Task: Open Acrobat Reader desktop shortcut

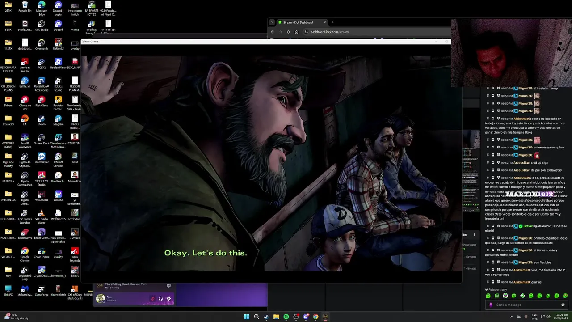Action: [25, 65]
